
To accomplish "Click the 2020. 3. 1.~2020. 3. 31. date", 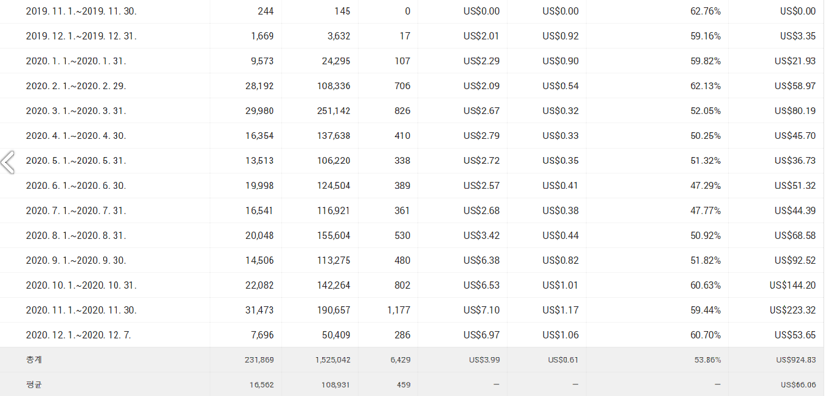I will point(76,111).
